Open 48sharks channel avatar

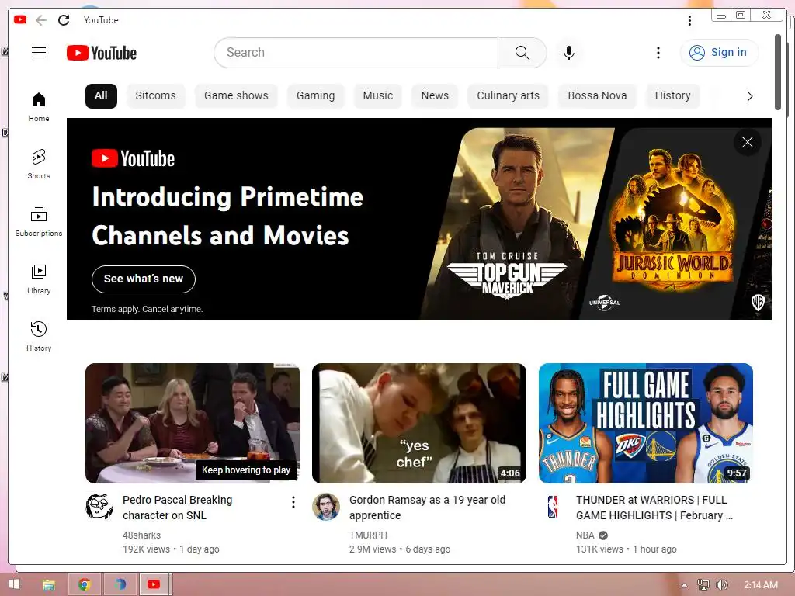point(99,506)
